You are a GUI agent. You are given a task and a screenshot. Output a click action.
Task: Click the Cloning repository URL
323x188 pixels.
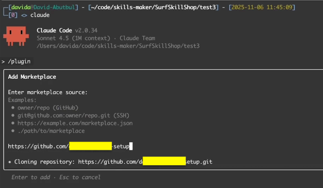click(x=145, y=162)
